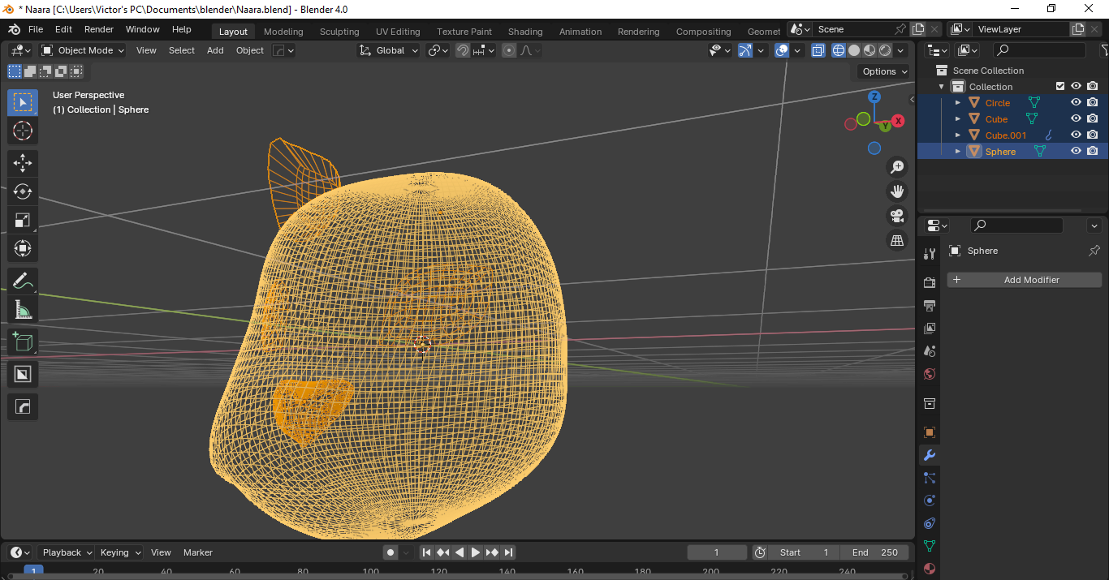The height and width of the screenshot is (580, 1109).
Task: Hide the Cube object in outliner
Action: 1076,119
